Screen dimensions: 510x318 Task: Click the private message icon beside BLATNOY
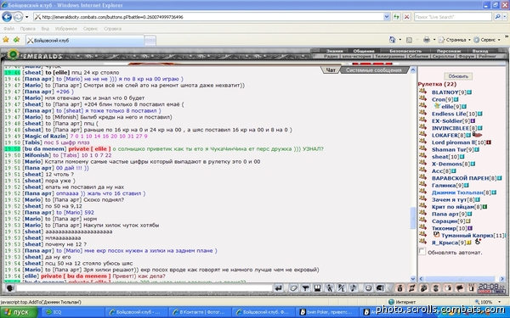[422, 92]
